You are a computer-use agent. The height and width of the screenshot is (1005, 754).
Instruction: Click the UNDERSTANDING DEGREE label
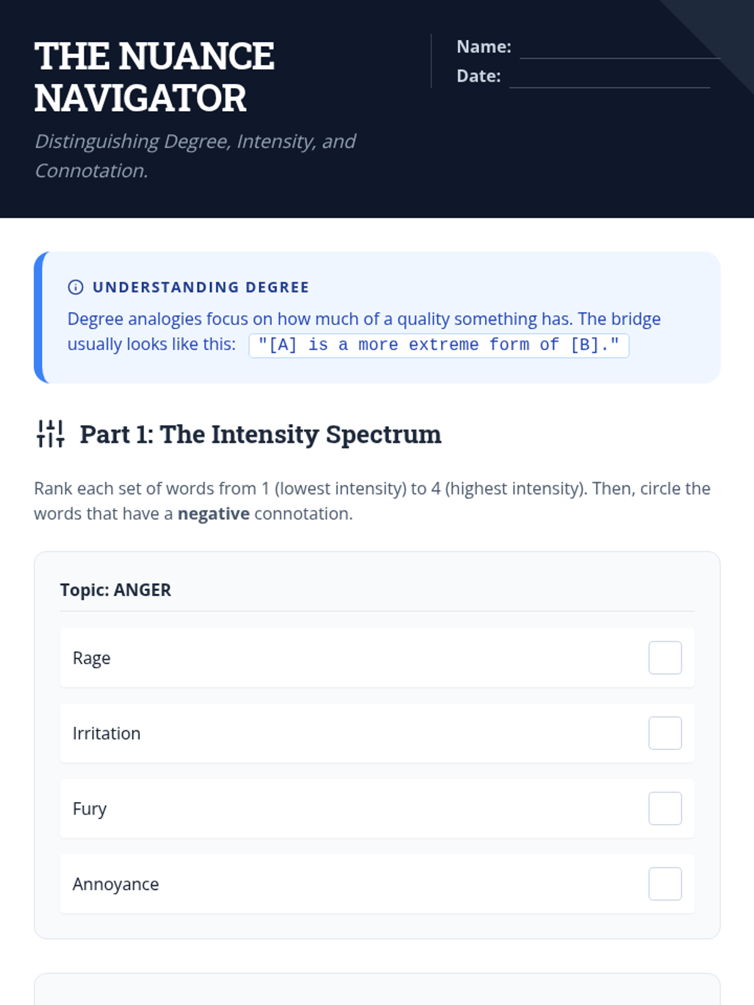pyautogui.click(x=200, y=287)
